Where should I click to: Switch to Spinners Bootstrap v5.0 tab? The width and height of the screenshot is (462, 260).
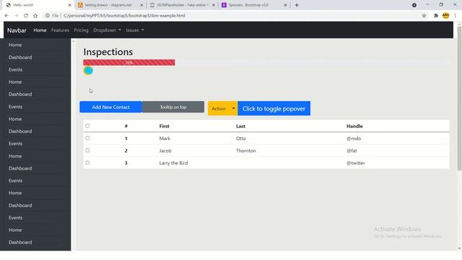coord(252,5)
